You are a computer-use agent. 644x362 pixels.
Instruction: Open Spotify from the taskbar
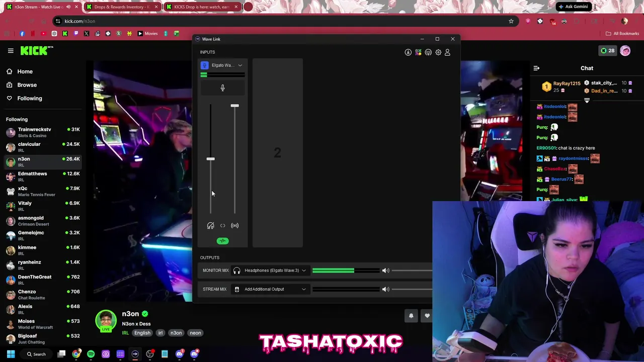[91, 354]
